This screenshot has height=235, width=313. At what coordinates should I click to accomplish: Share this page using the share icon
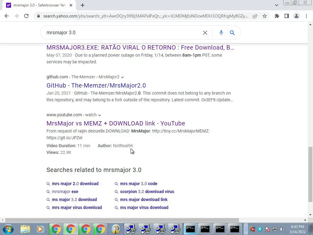255,16
